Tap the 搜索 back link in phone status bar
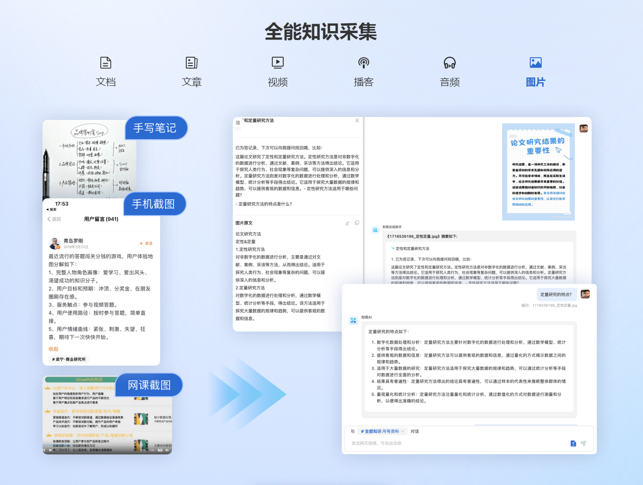Screen dimensions: 643x485 [51, 210]
